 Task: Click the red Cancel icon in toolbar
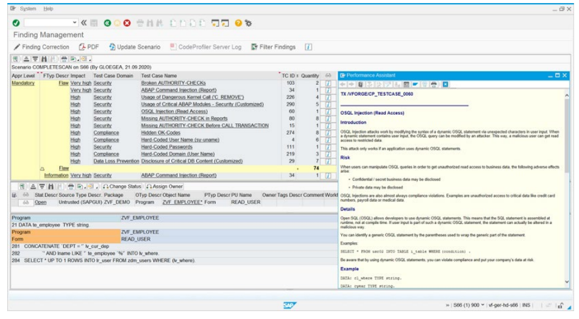click(x=127, y=23)
